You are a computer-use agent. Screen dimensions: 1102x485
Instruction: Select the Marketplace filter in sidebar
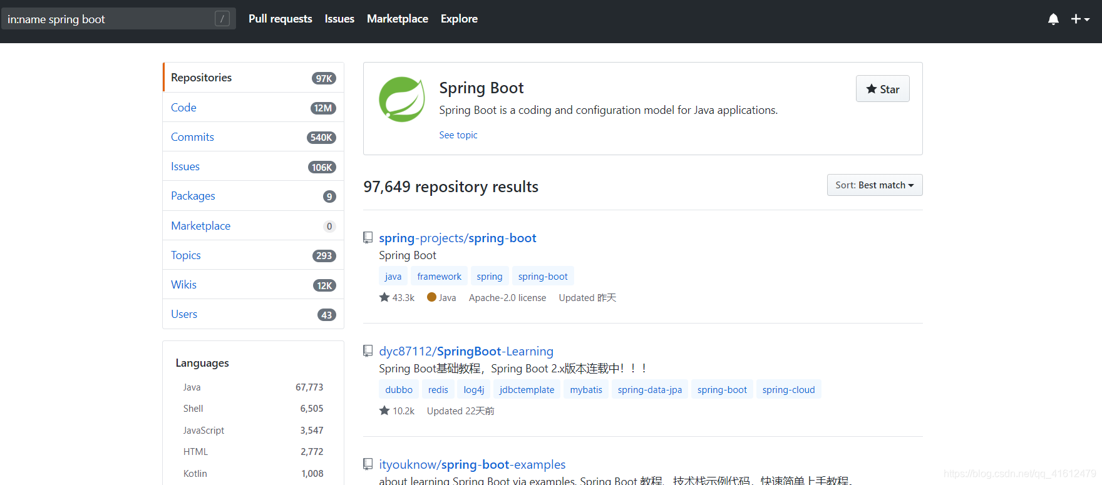pyautogui.click(x=253, y=226)
